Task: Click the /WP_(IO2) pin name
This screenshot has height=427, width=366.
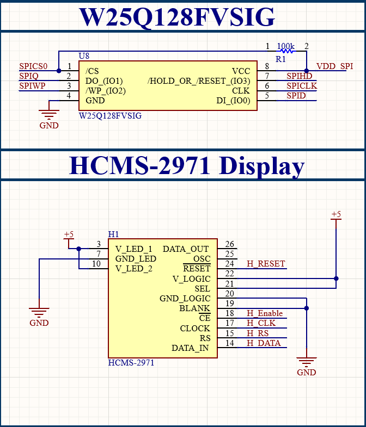Action: (106, 91)
